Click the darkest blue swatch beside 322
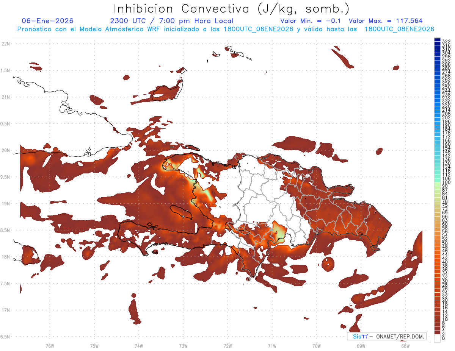Viewport: 455px width, 351px height. point(437,40)
